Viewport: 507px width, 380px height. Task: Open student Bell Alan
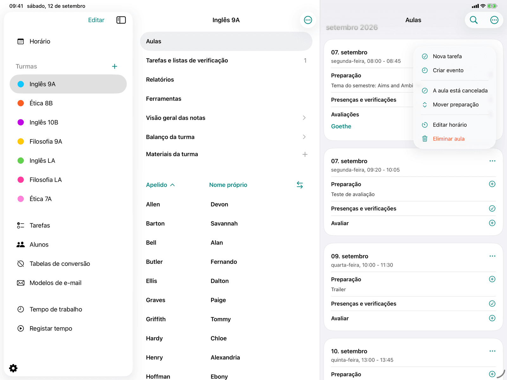(x=226, y=243)
